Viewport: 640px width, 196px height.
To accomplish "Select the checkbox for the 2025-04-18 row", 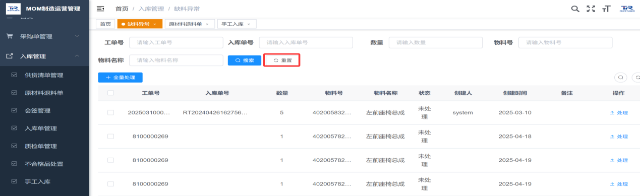I will coord(111,137).
